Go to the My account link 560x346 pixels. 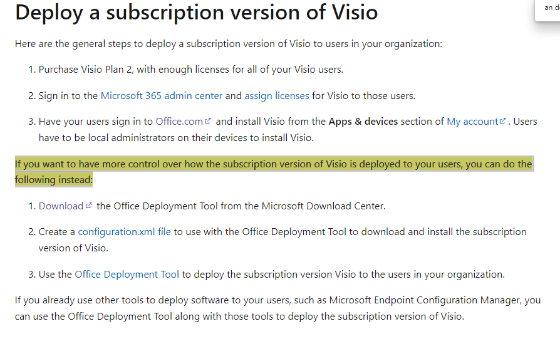pos(472,122)
